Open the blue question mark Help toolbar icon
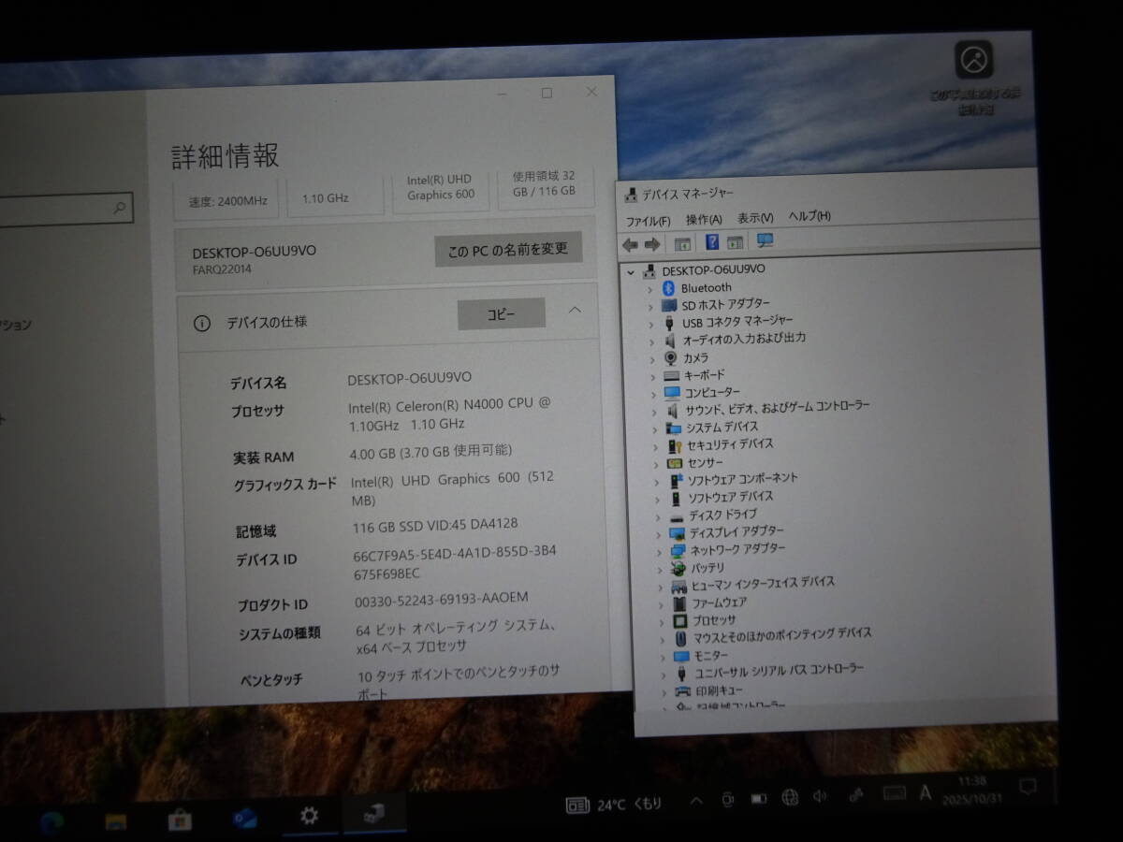 click(712, 242)
